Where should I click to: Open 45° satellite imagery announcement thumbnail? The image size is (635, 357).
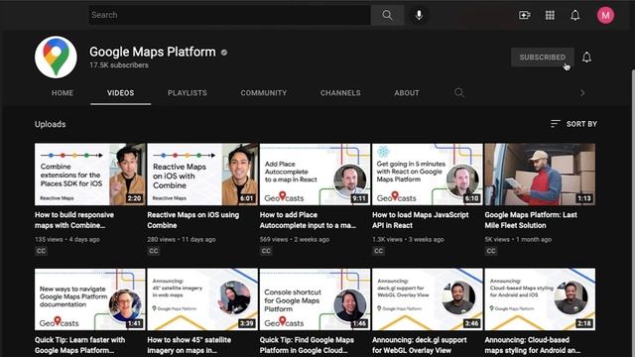point(202,299)
